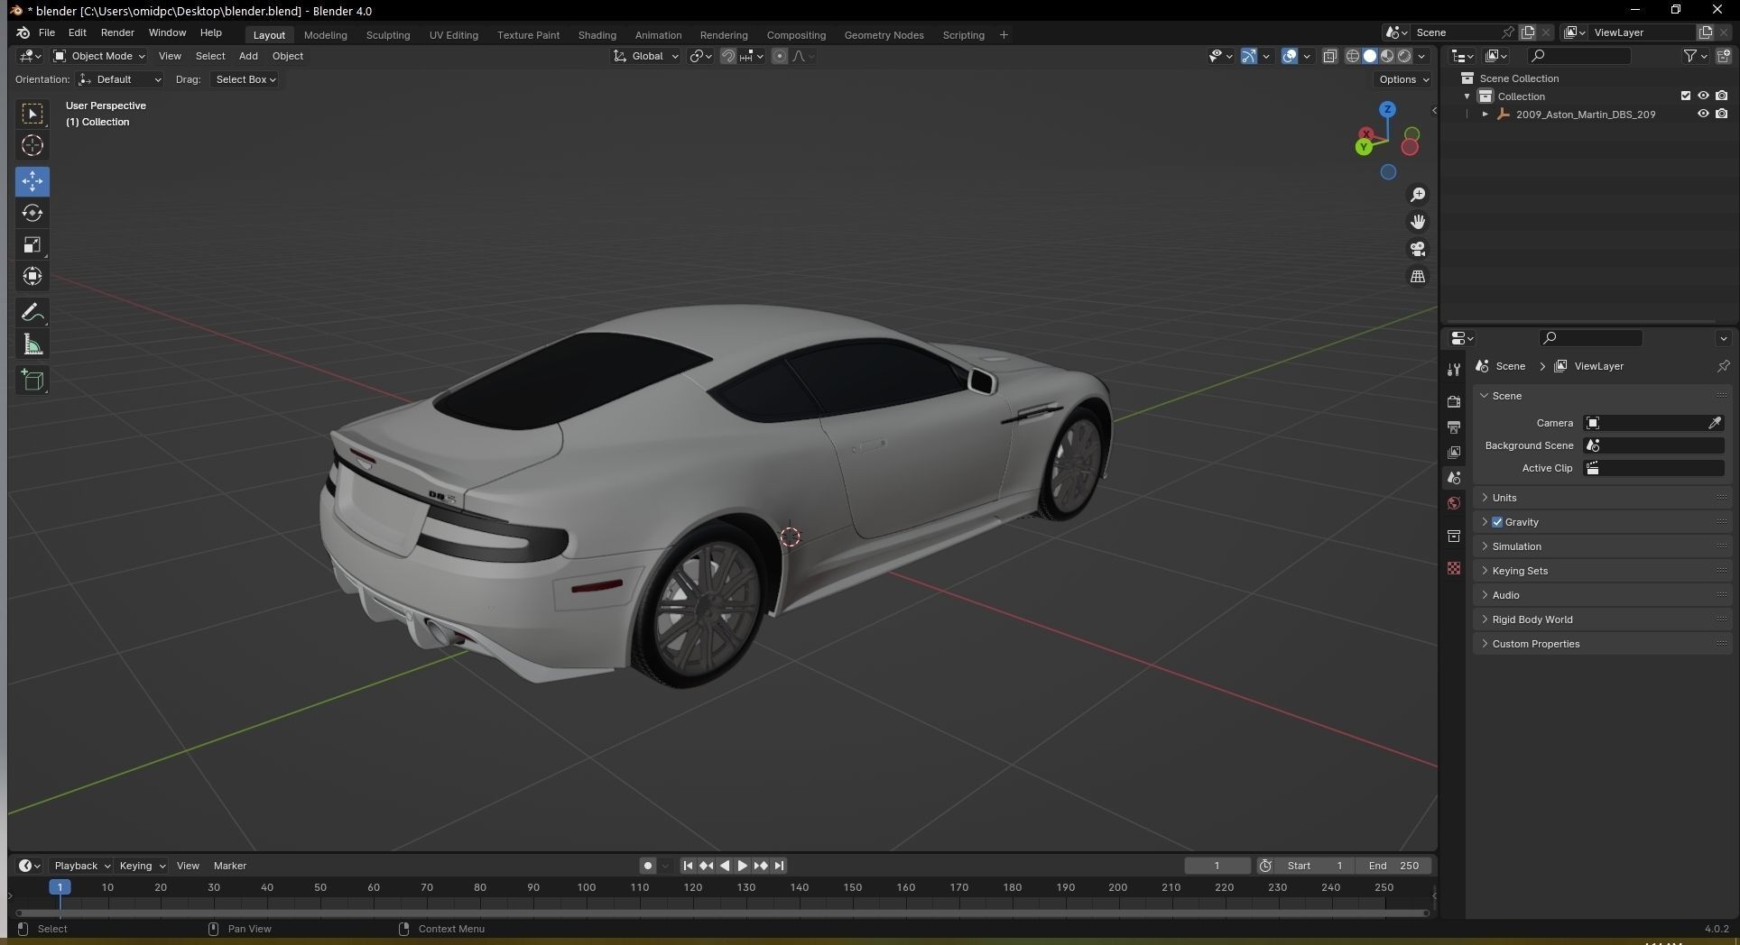Image resolution: width=1740 pixels, height=945 pixels.
Task: Toggle viewport overlays button
Action: (x=1290, y=56)
